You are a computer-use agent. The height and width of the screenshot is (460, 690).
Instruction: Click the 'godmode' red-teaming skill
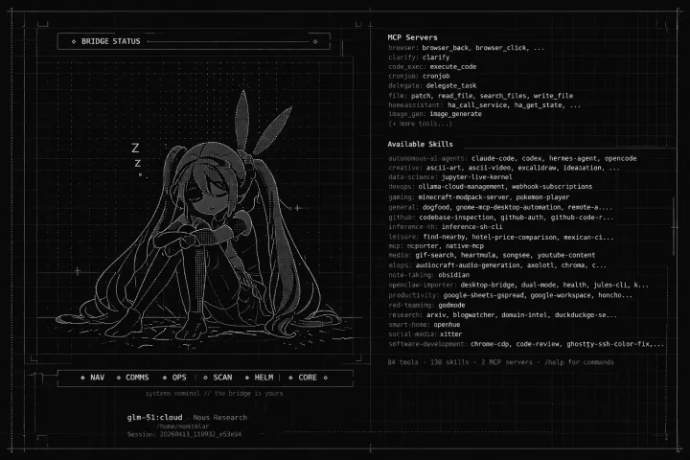[x=451, y=305]
